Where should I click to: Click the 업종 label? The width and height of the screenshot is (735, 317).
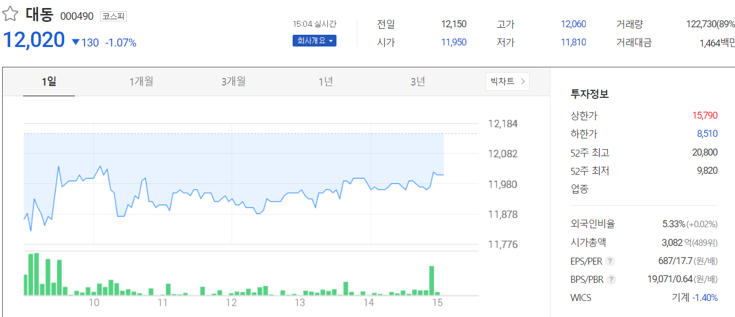click(579, 189)
